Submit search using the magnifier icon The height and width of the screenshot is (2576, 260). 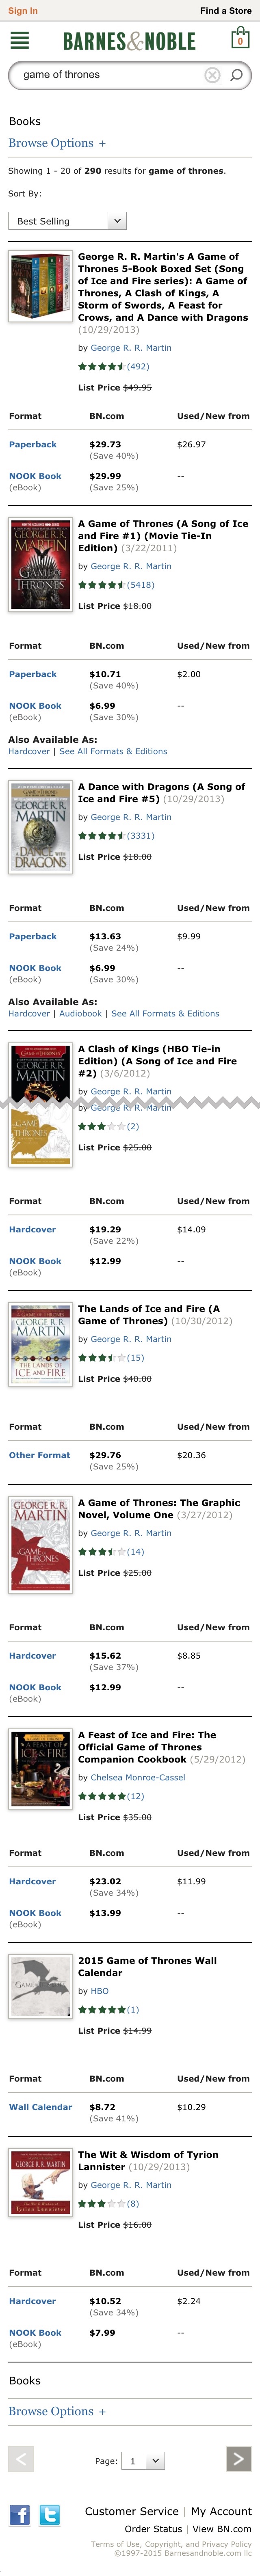coord(237,75)
